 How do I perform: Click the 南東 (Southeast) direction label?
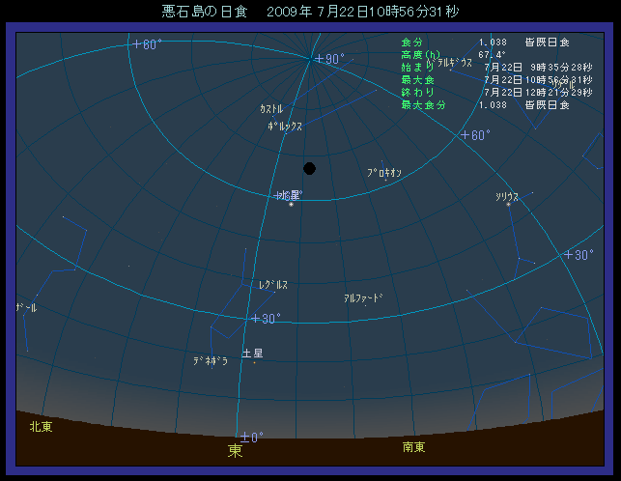413,447
